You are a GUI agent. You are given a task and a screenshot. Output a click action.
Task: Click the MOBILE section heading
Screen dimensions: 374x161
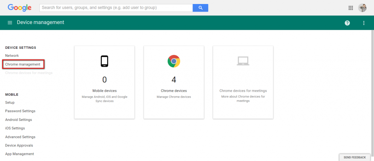click(12, 95)
